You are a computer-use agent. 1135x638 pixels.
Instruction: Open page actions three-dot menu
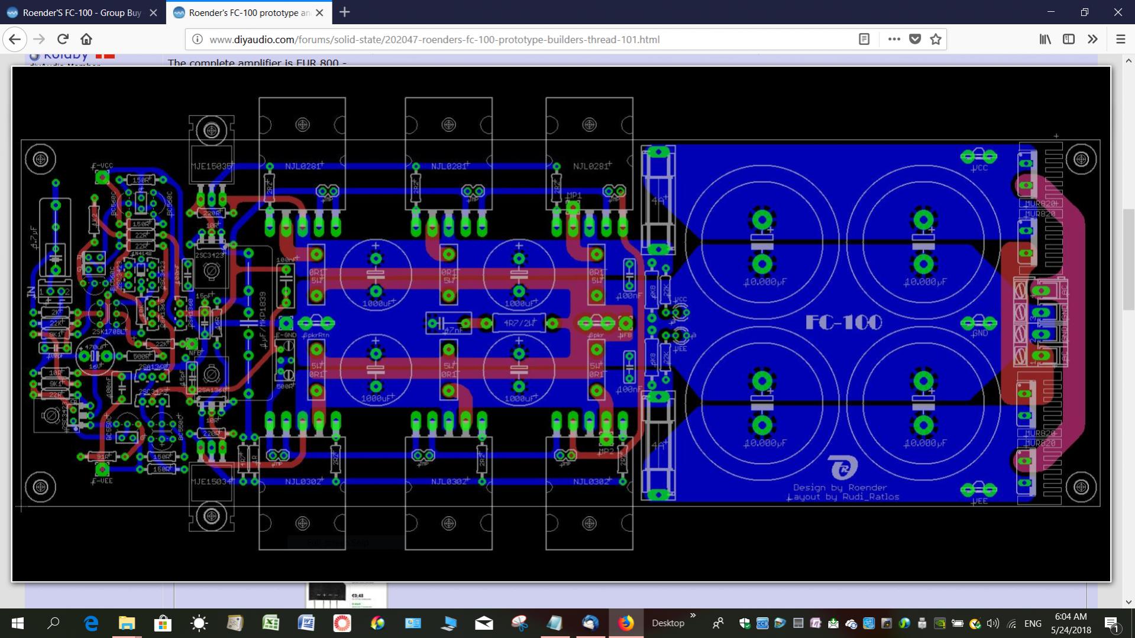coord(894,40)
